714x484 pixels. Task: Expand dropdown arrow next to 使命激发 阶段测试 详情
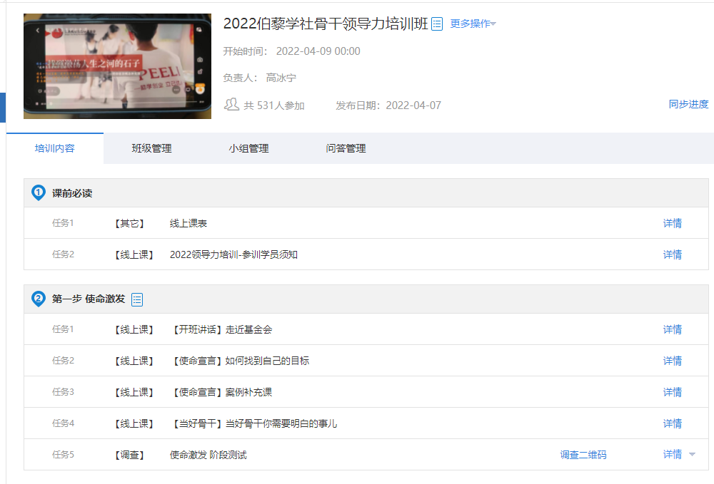[692, 455]
